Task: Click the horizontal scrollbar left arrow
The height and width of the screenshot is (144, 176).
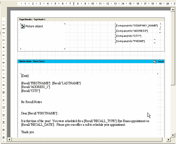Action: pos(10,139)
